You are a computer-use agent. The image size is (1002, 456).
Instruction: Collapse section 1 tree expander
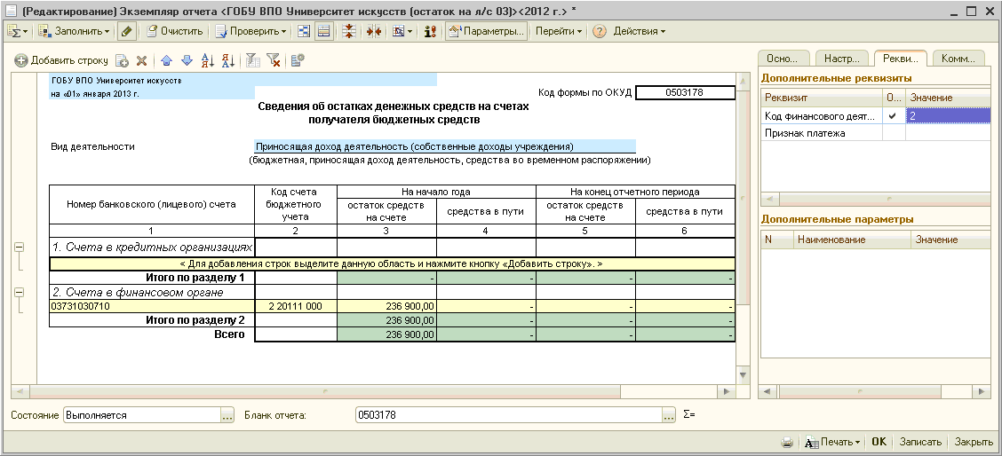tap(17, 247)
